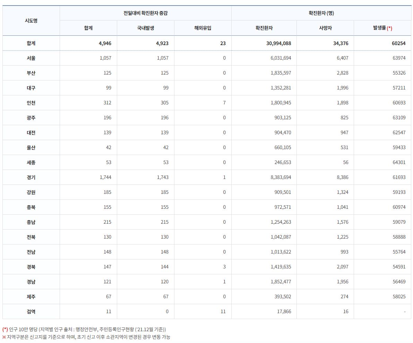The image size is (413, 343).
Task: Click the 제주 row label
Action: pos(31,297)
